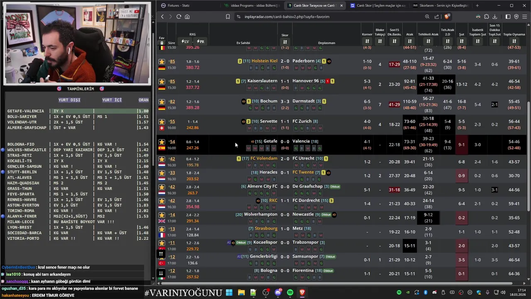Sort table by Şut column
The height and width of the screenshot is (299, 531).
tap(461, 41)
